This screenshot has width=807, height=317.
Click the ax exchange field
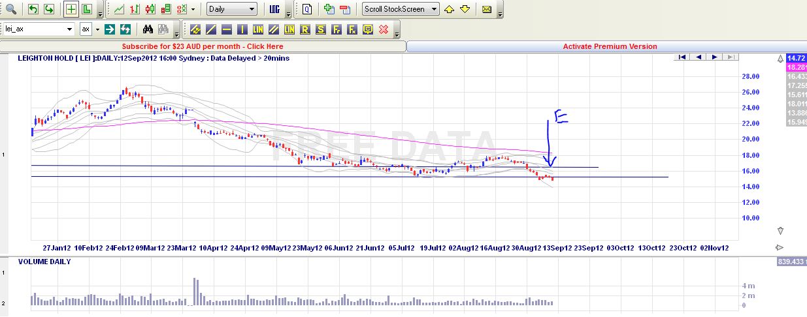tap(86, 29)
